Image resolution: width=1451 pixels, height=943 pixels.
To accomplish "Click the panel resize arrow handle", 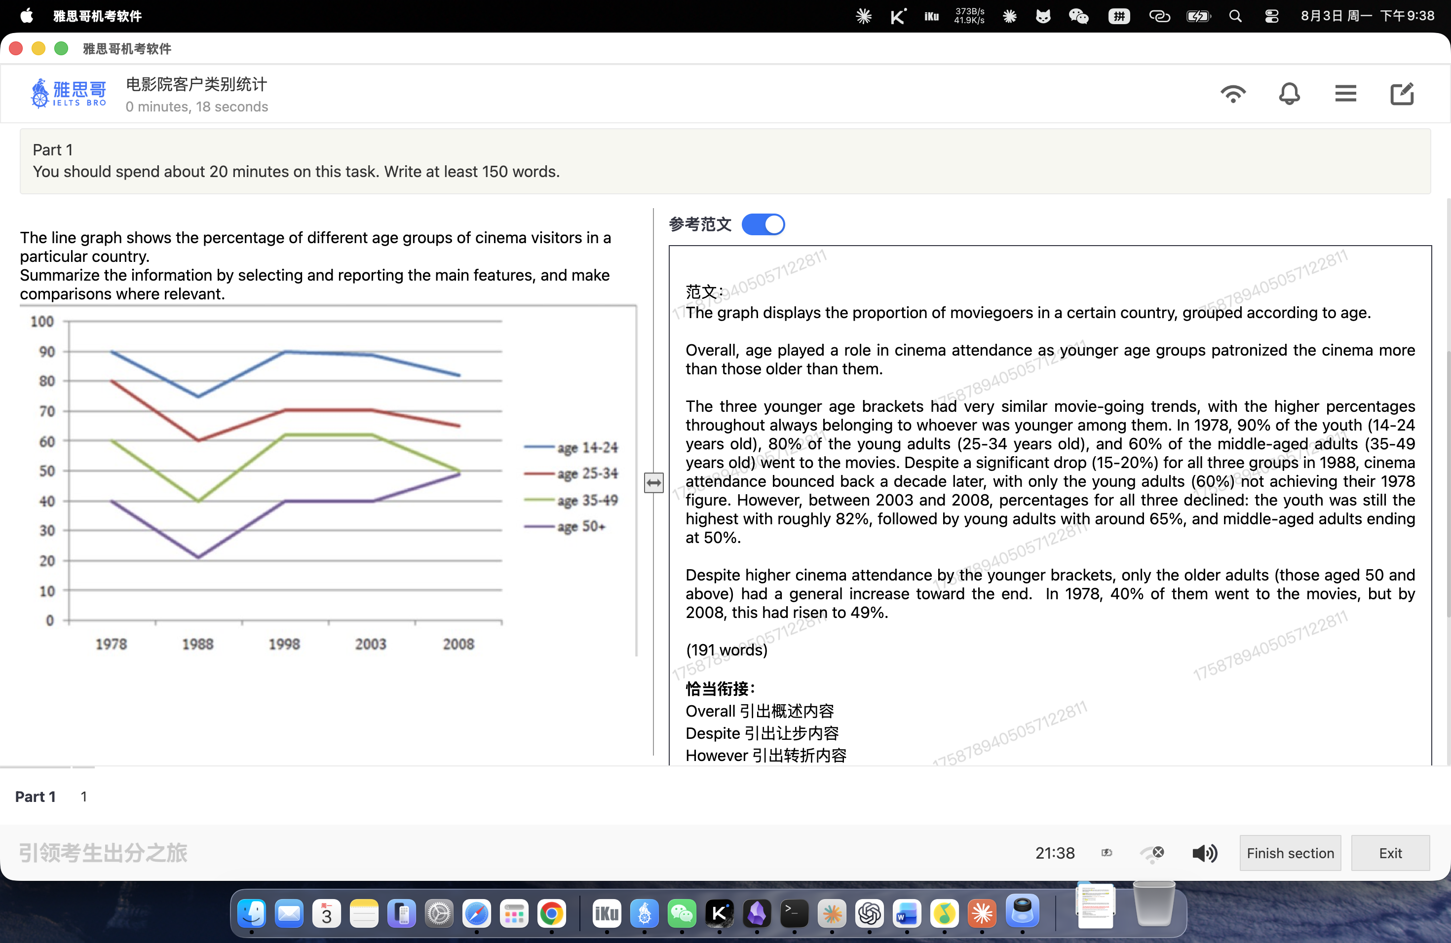I will point(653,483).
